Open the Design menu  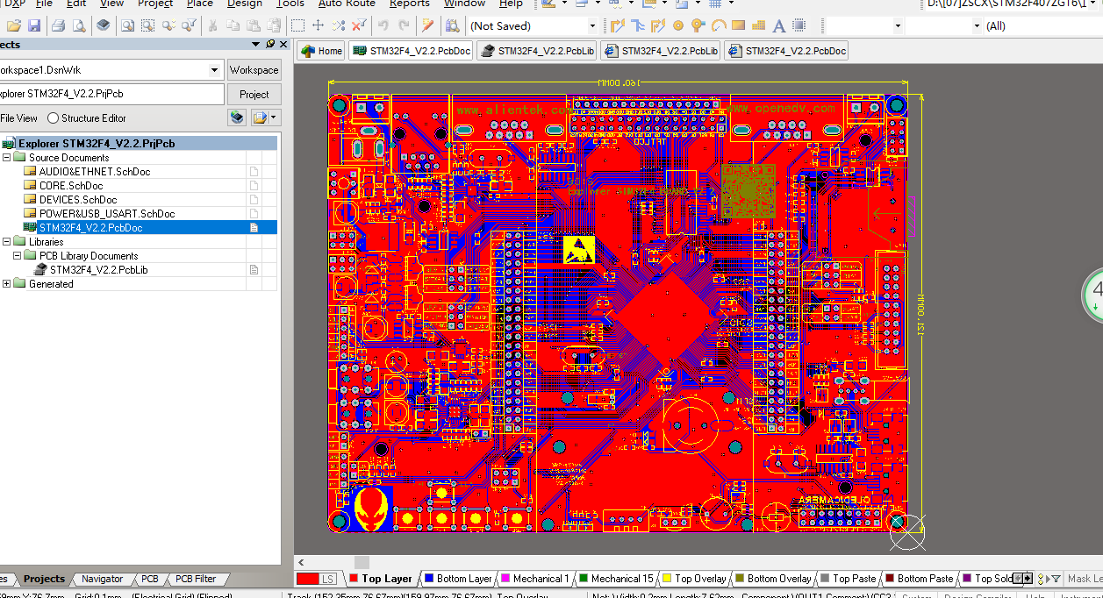[x=245, y=4]
